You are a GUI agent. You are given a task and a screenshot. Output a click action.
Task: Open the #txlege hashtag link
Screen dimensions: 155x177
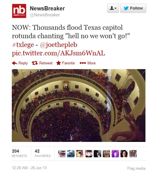pos(23,45)
